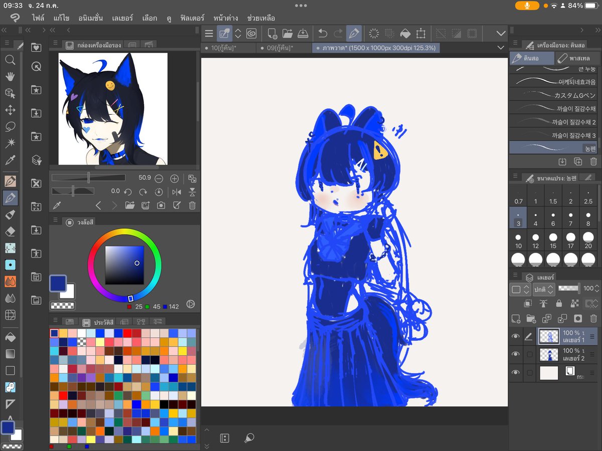Viewport: 602px width, 451px height.
Task: Open the ฟิลเตอร์ menu
Action: 192,18
